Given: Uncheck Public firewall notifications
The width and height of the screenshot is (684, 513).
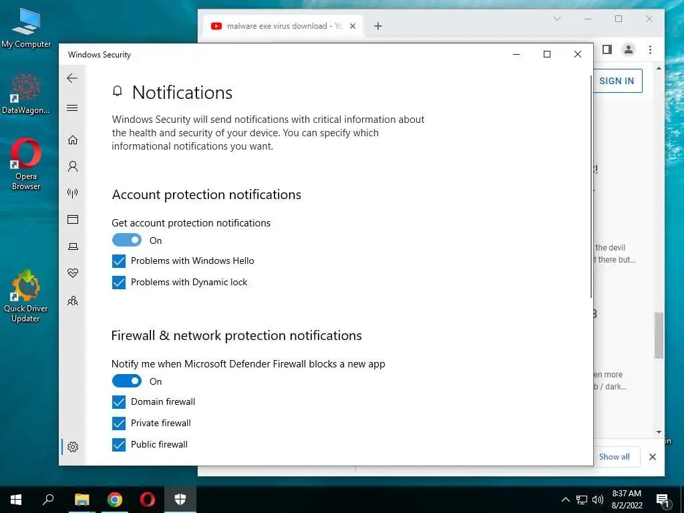Looking at the screenshot, I should point(119,444).
